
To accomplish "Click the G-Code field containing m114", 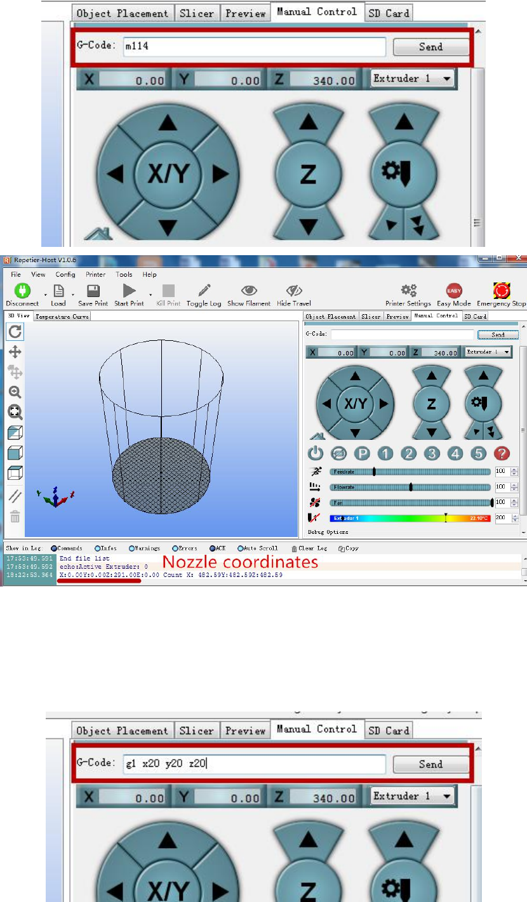I will pyautogui.click(x=254, y=47).
